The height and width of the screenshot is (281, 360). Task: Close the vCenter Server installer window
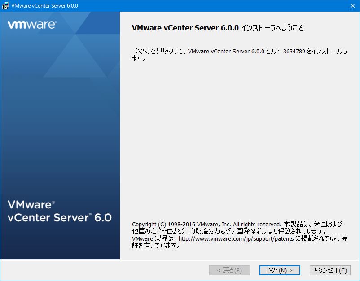point(353,6)
